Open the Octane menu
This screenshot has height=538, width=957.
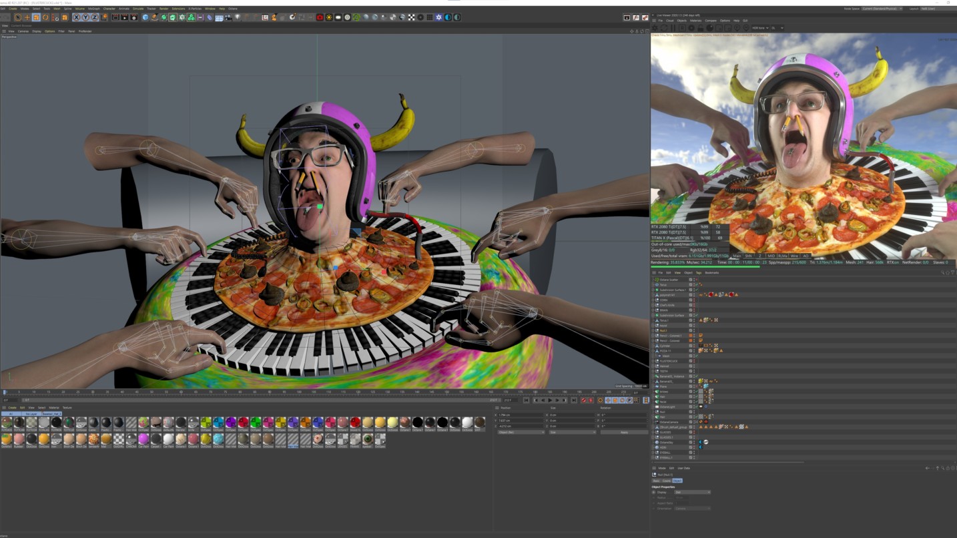[232, 9]
